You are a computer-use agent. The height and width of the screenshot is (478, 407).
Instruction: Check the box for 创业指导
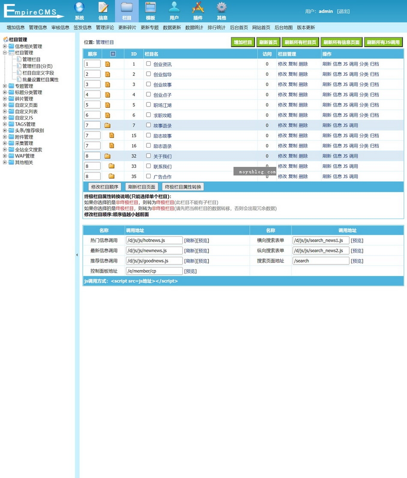click(x=149, y=74)
